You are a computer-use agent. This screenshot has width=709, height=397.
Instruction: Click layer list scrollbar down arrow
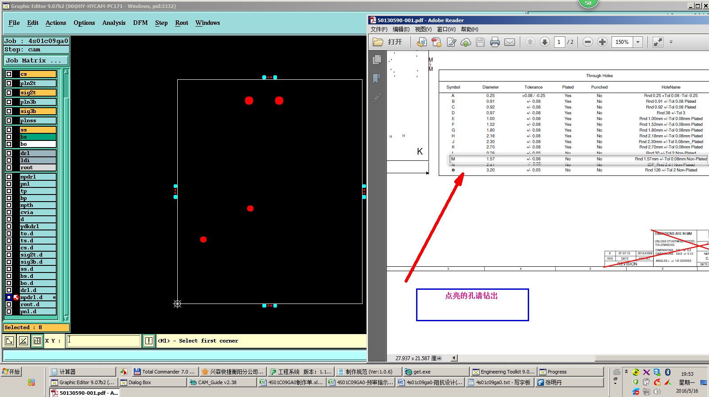click(x=66, y=318)
